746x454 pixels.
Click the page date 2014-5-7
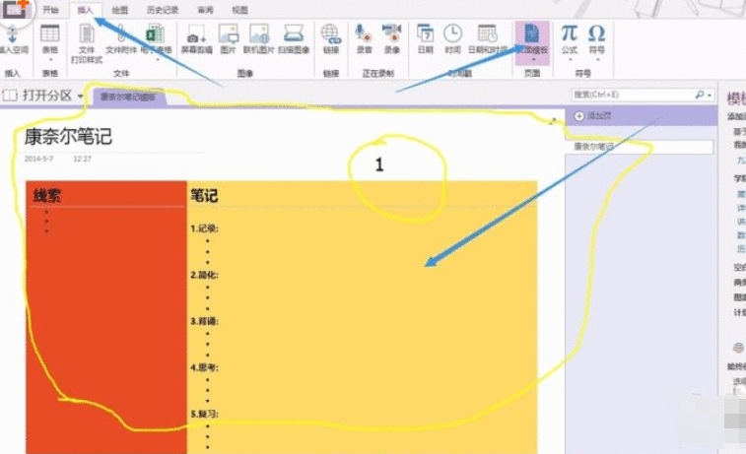click(x=39, y=159)
